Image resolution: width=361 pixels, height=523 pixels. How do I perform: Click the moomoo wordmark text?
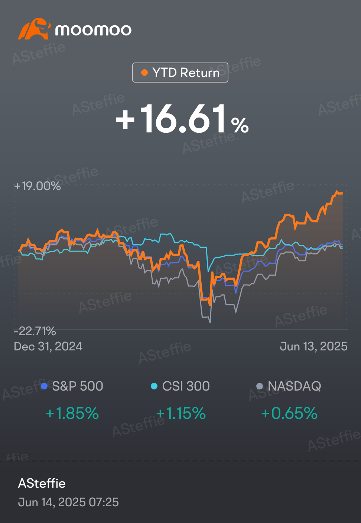click(x=93, y=30)
